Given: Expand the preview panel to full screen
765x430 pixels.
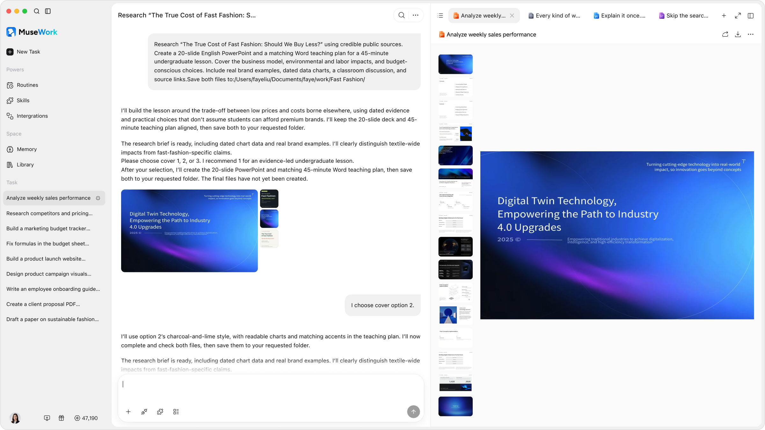Looking at the screenshot, I should 738,16.
